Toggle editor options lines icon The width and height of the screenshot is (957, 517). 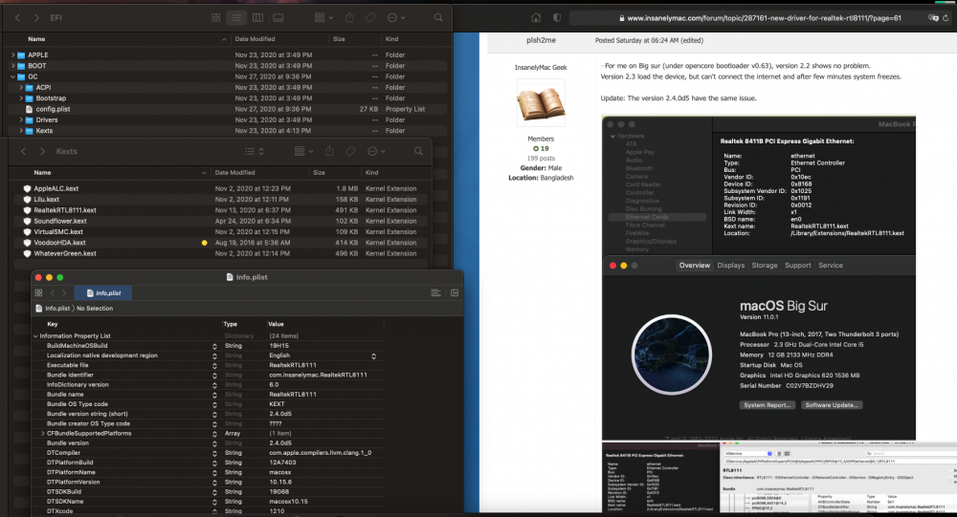tap(435, 292)
